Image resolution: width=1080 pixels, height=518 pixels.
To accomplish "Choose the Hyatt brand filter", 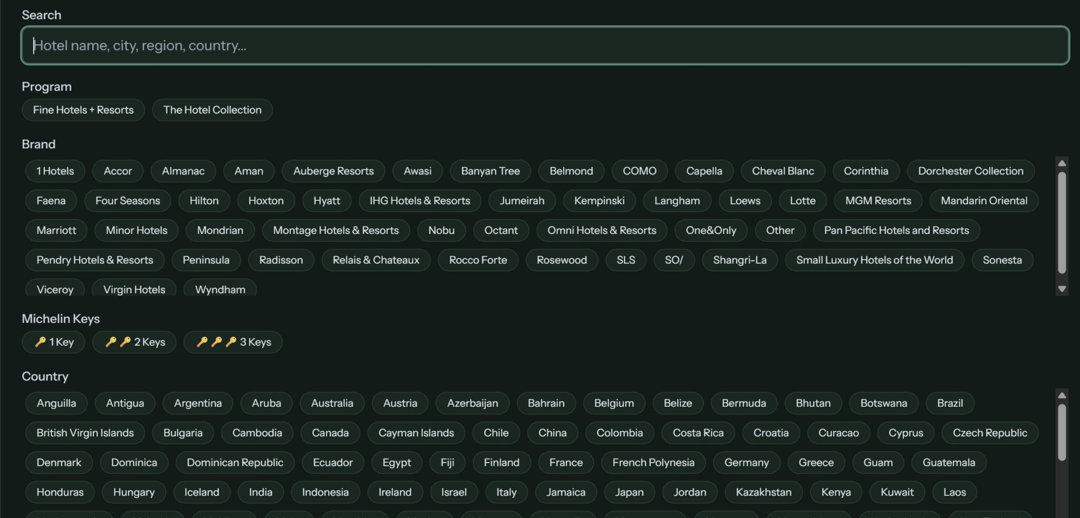I will [327, 201].
